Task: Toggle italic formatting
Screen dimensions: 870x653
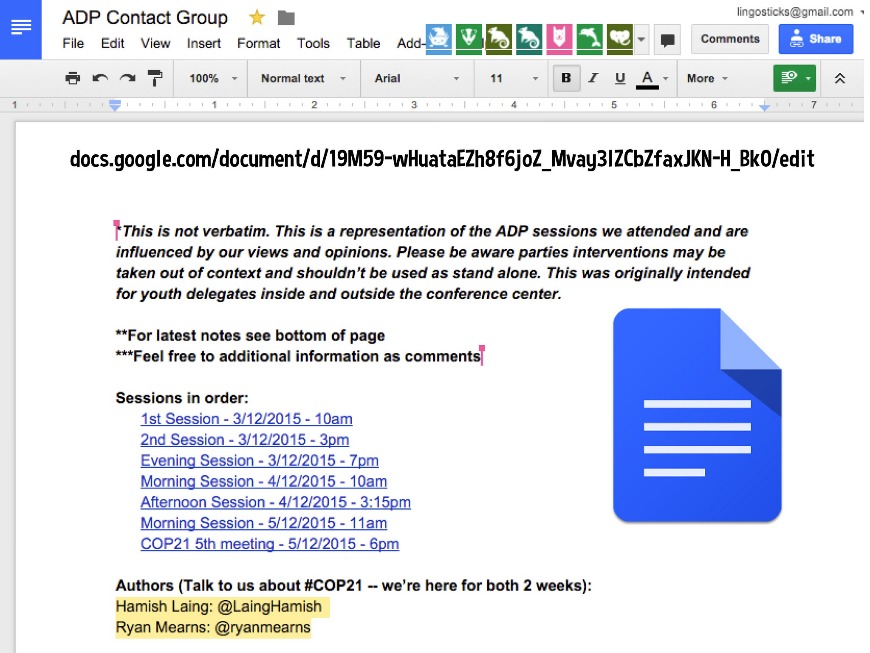Action: [x=593, y=78]
